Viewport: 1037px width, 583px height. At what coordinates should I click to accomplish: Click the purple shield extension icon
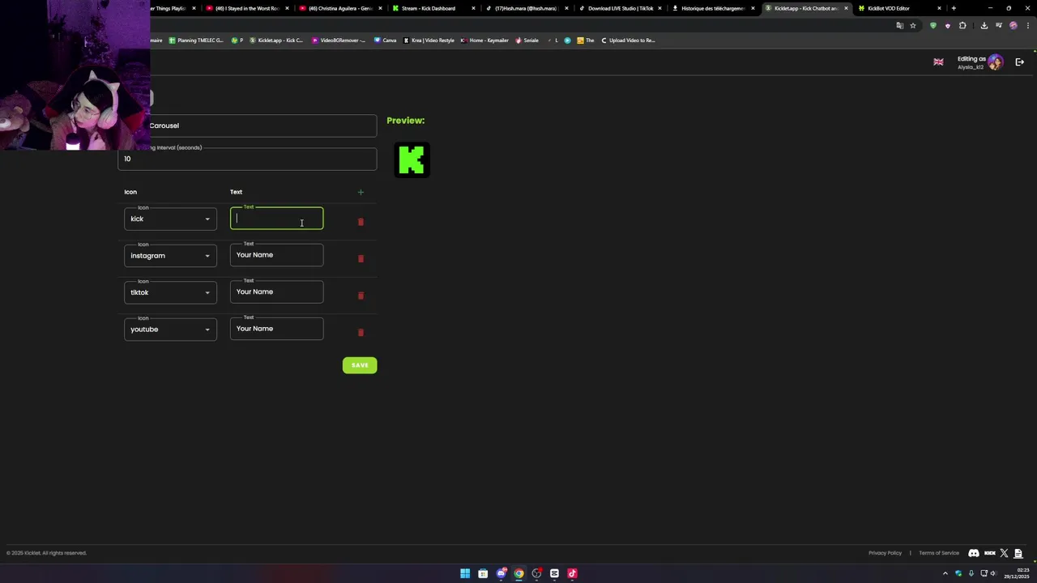pyautogui.click(x=948, y=26)
